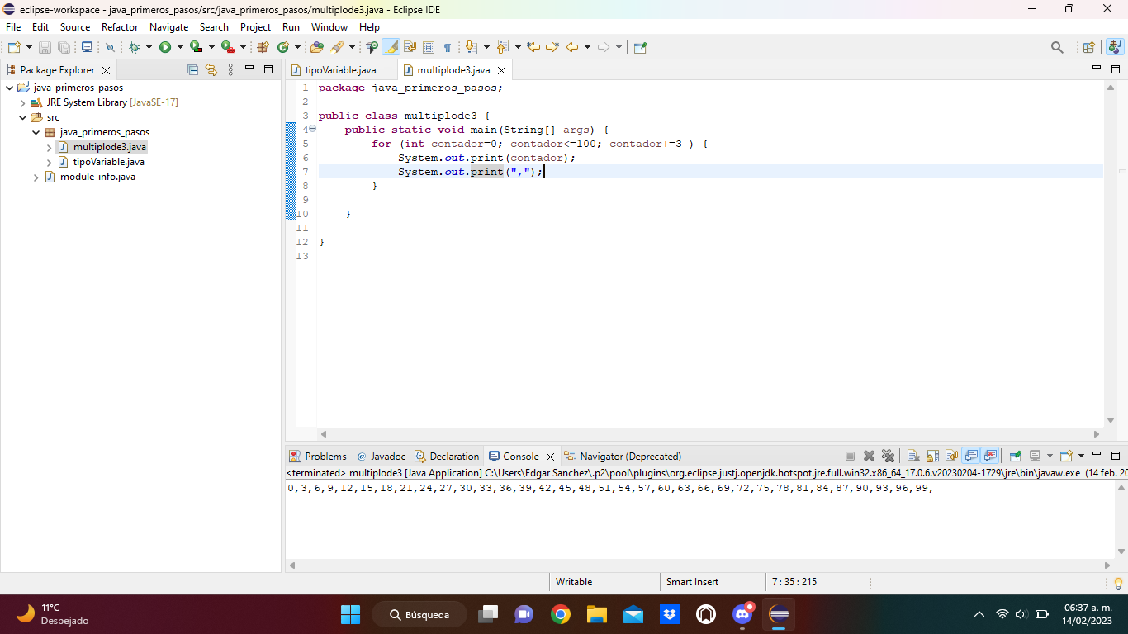The image size is (1128, 634).
Task: Expand module-info.java in the tree
Action: pos(36,177)
